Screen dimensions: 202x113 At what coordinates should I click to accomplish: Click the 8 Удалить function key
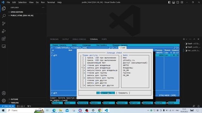click(x=146, y=103)
